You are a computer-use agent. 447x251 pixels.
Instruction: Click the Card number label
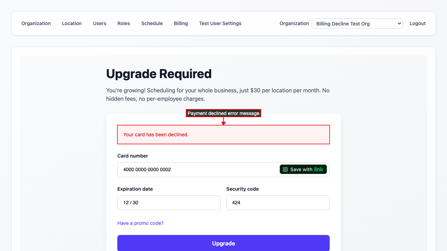pos(133,156)
